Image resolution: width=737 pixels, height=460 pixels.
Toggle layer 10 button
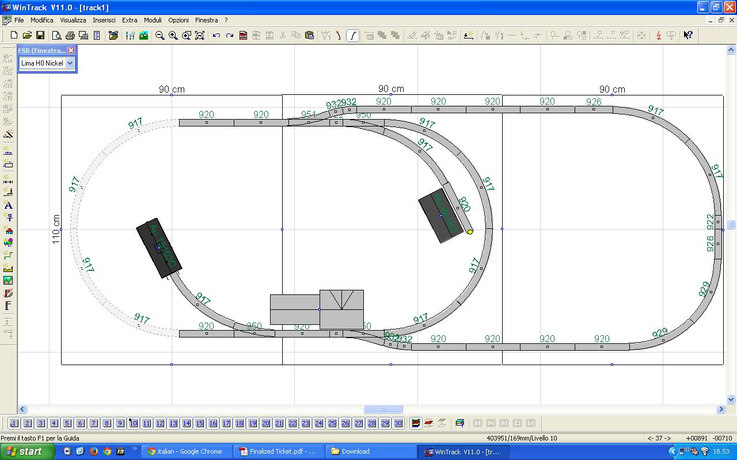tap(133, 423)
